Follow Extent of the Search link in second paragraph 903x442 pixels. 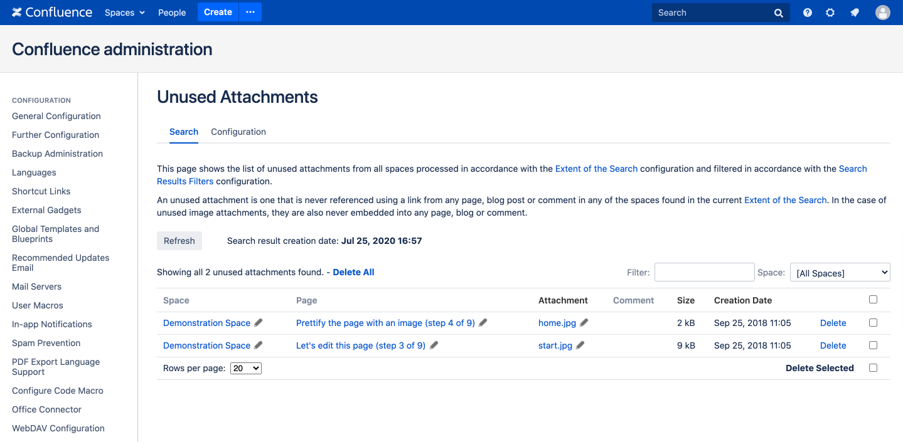click(786, 200)
